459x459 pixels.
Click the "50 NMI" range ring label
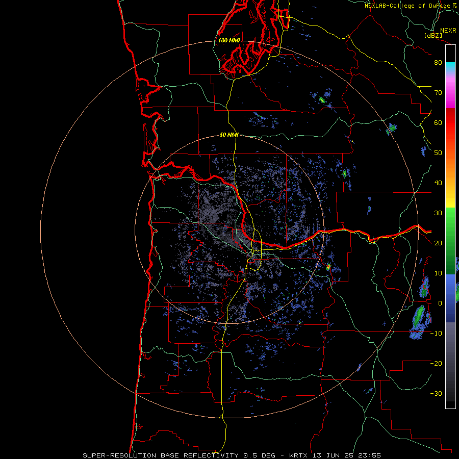click(x=229, y=135)
